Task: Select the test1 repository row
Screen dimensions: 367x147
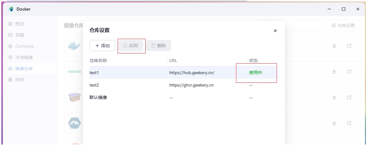Action: pos(184,73)
